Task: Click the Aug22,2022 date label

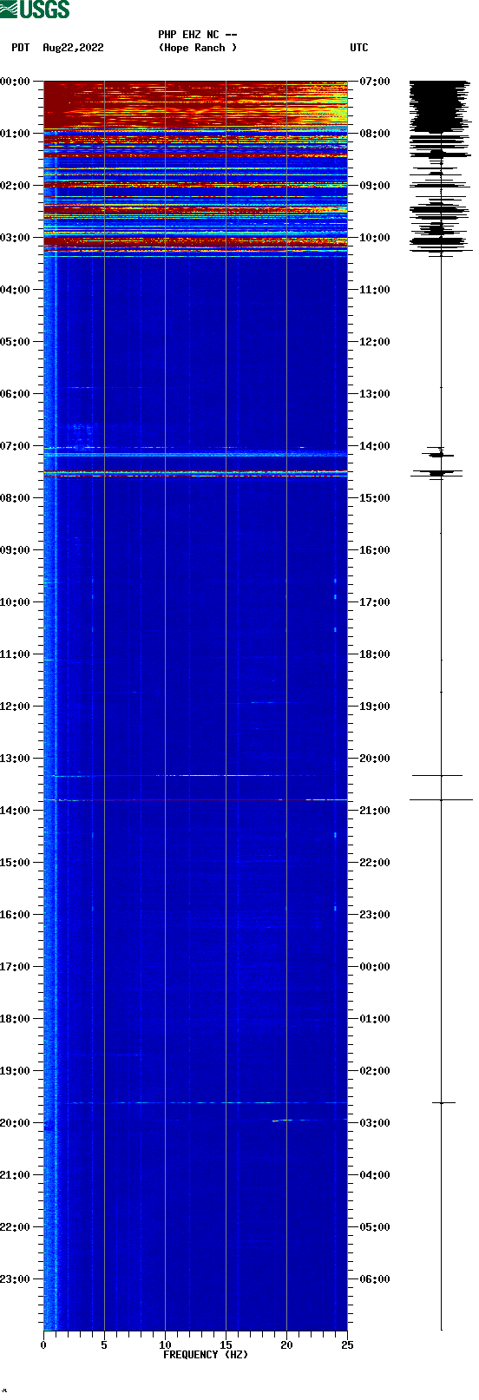Action: coord(73,48)
